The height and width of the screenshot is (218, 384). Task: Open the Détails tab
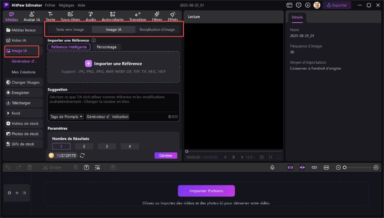tap(297, 17)
